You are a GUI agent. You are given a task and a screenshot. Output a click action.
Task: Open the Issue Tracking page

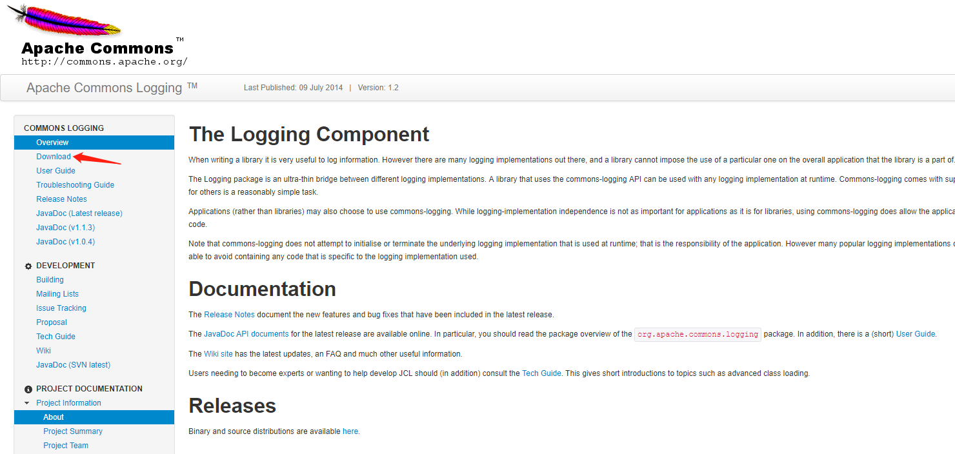(61, 308)
